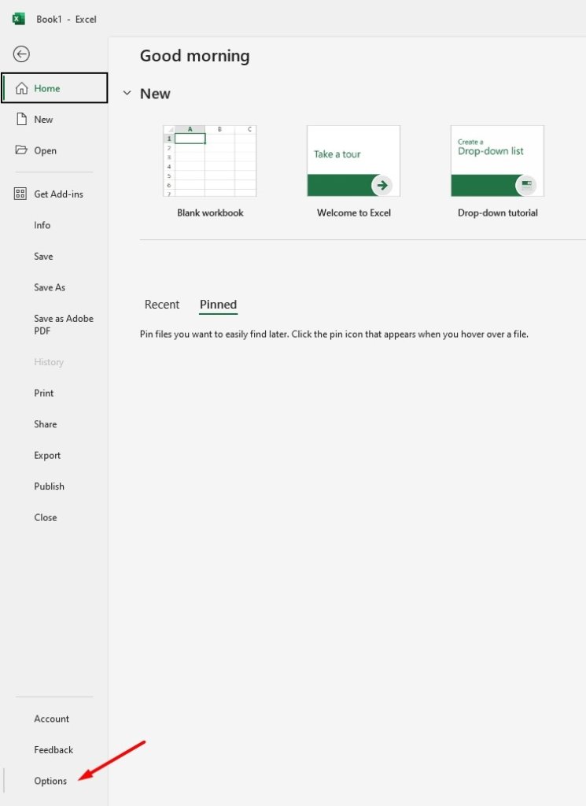Open the Print page
Image resolution: width=586 pixels, height=806 pixels.
pyautogui.click(x=43, y=394)
